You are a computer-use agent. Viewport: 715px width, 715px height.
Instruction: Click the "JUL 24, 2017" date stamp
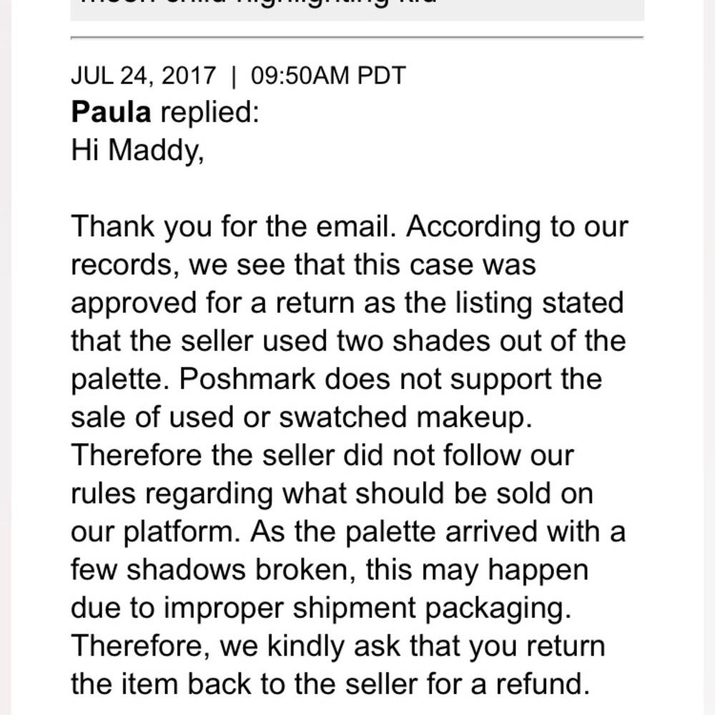point(143,76)
